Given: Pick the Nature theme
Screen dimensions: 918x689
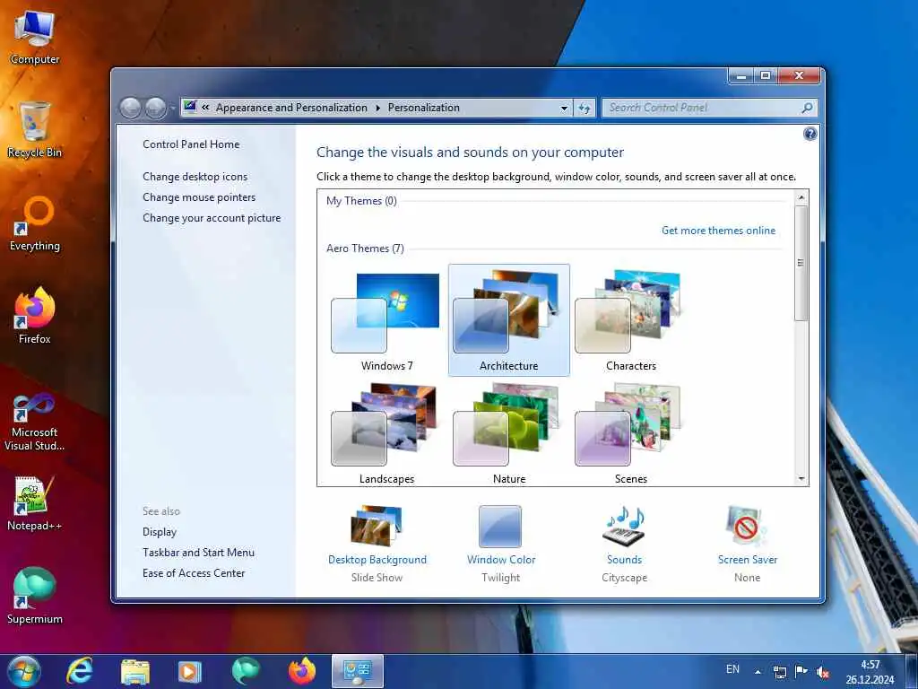Looking at the screenshot, I should (509, 433).
